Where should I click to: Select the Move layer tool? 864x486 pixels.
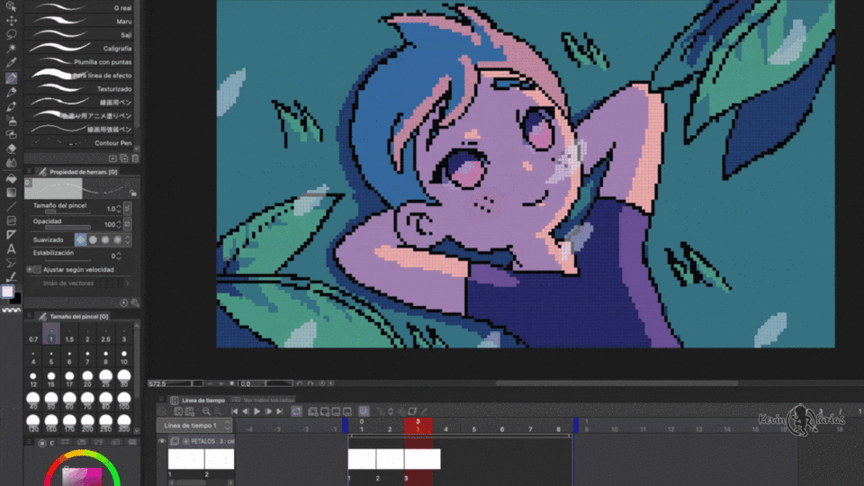tap(11, 21)
